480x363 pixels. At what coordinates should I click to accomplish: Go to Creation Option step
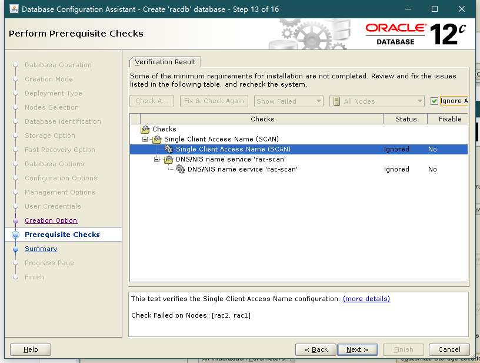(51, 220)
